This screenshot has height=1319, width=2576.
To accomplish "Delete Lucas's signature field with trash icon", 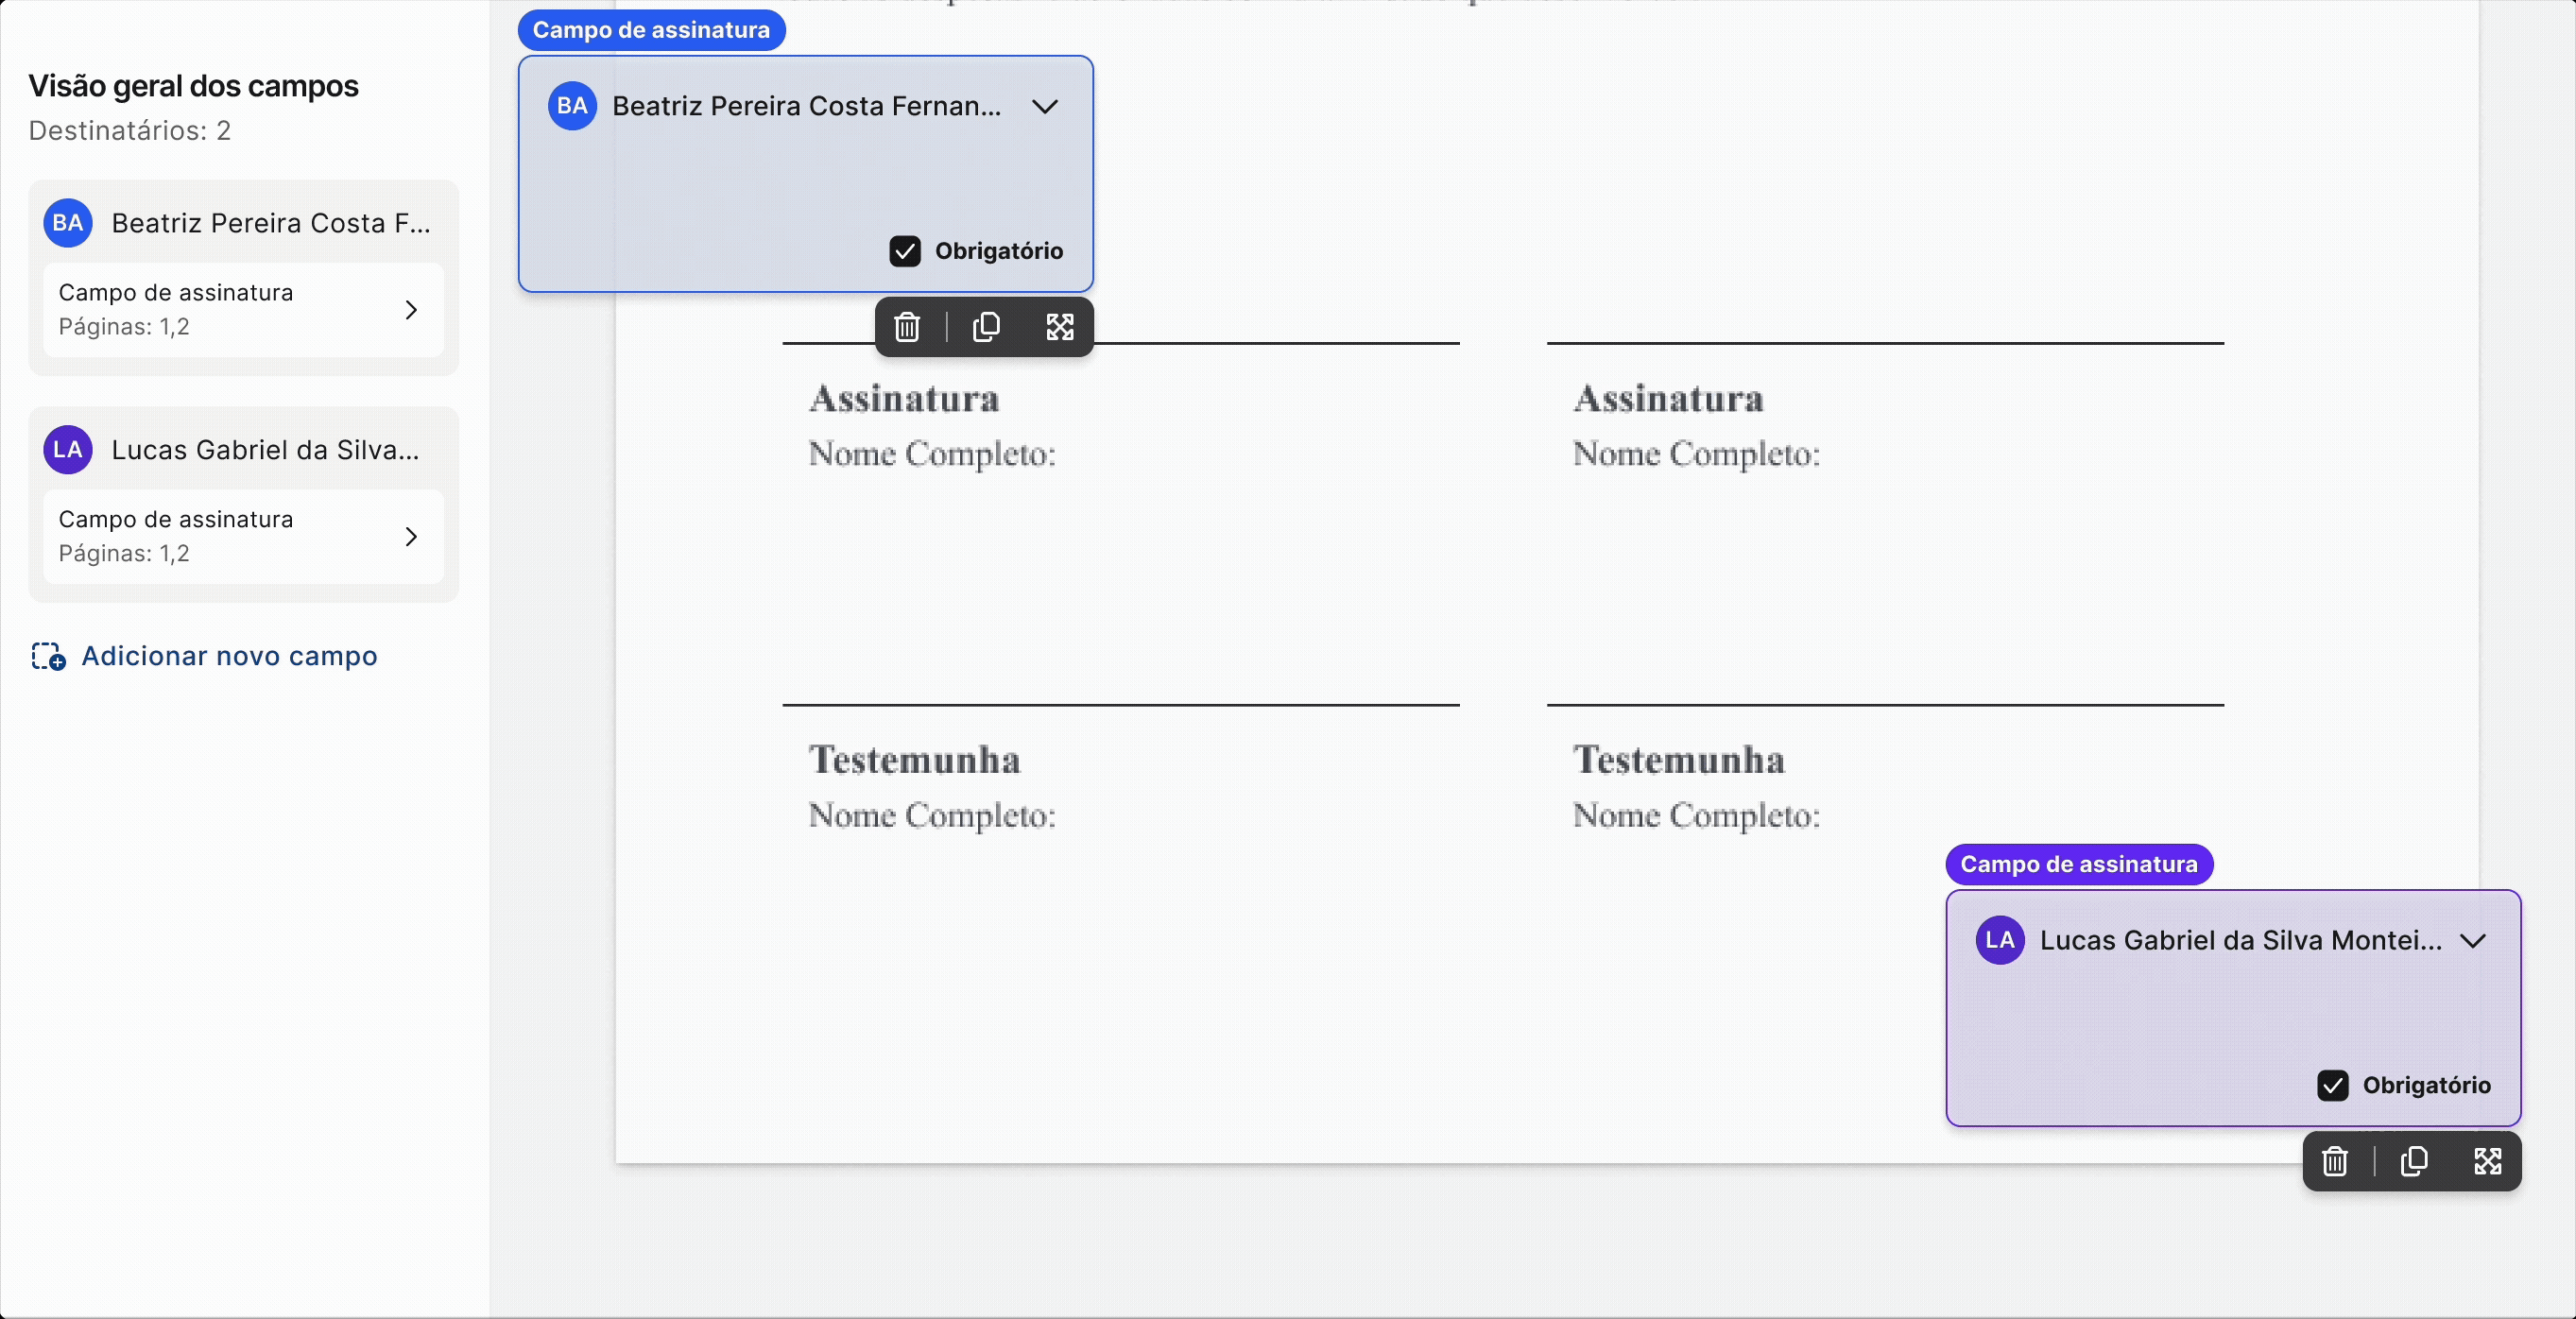I will (2335, 1161).
